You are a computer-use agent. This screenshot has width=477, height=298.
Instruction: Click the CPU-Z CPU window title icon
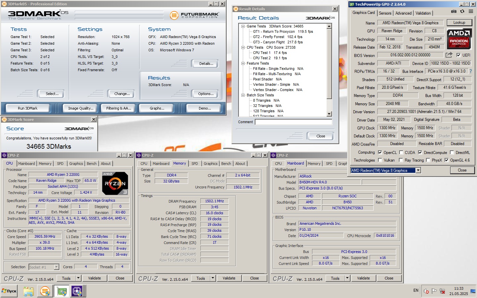point(4,155)
